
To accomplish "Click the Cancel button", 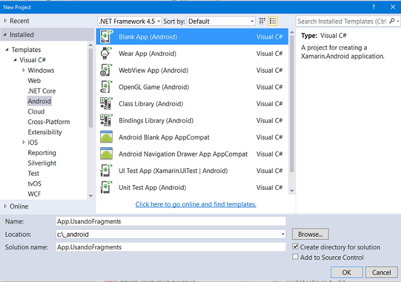I will pyautogui.click(x=381, y=272).
